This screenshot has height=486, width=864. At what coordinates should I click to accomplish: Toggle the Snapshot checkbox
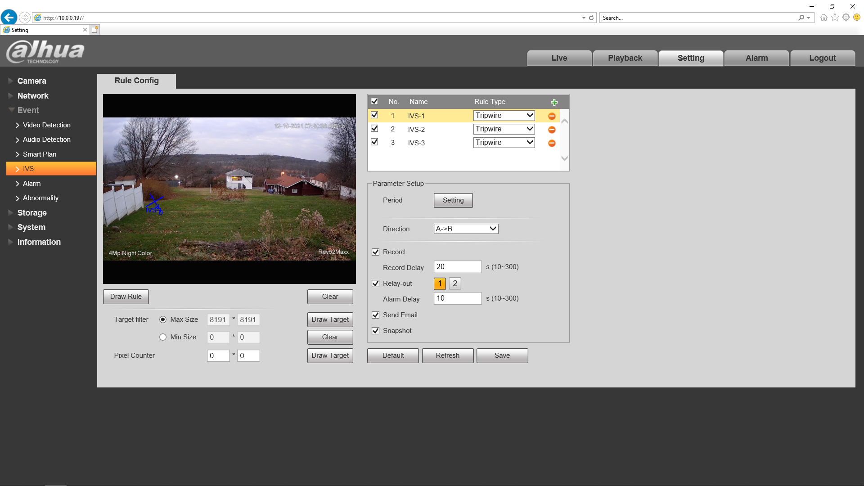(x=376, y=331)
